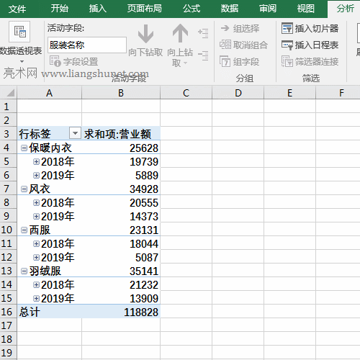Select column D header
360x360 pixels.
[x=238, y=93]
